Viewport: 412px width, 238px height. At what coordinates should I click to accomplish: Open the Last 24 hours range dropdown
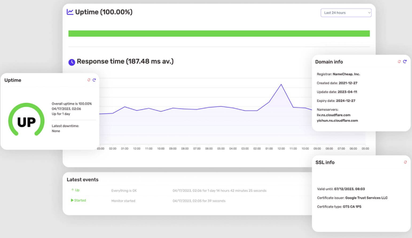click(x=346, y=13)
